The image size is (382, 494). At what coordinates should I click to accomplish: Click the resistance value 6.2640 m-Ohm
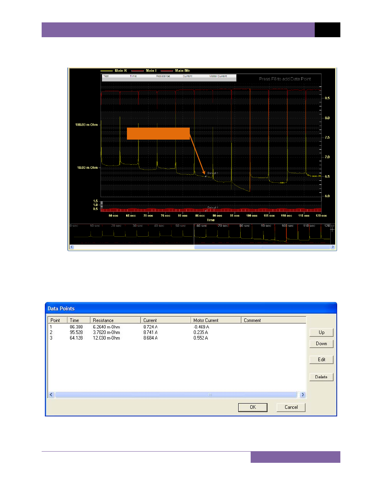click(107, 327)
